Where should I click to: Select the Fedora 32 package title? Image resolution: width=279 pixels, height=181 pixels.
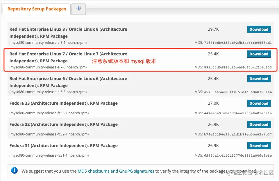click(x=64, y=124)
